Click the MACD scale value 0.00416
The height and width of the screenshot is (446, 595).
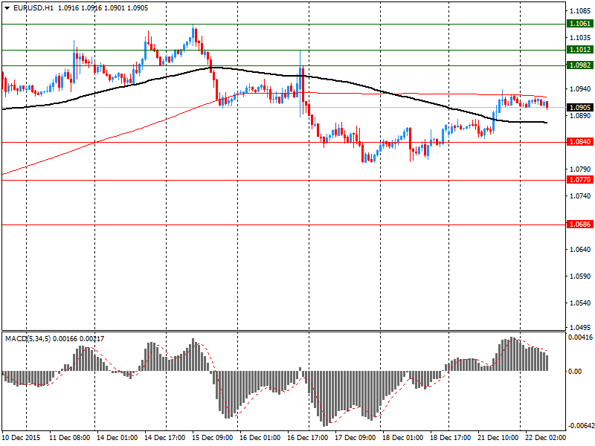pos(581,337)
